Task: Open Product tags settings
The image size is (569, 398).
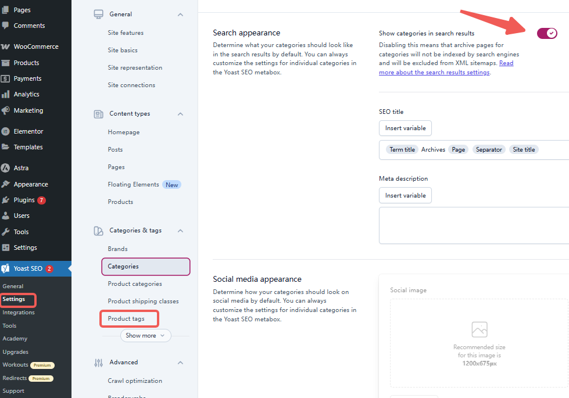Action: (126, 318)
